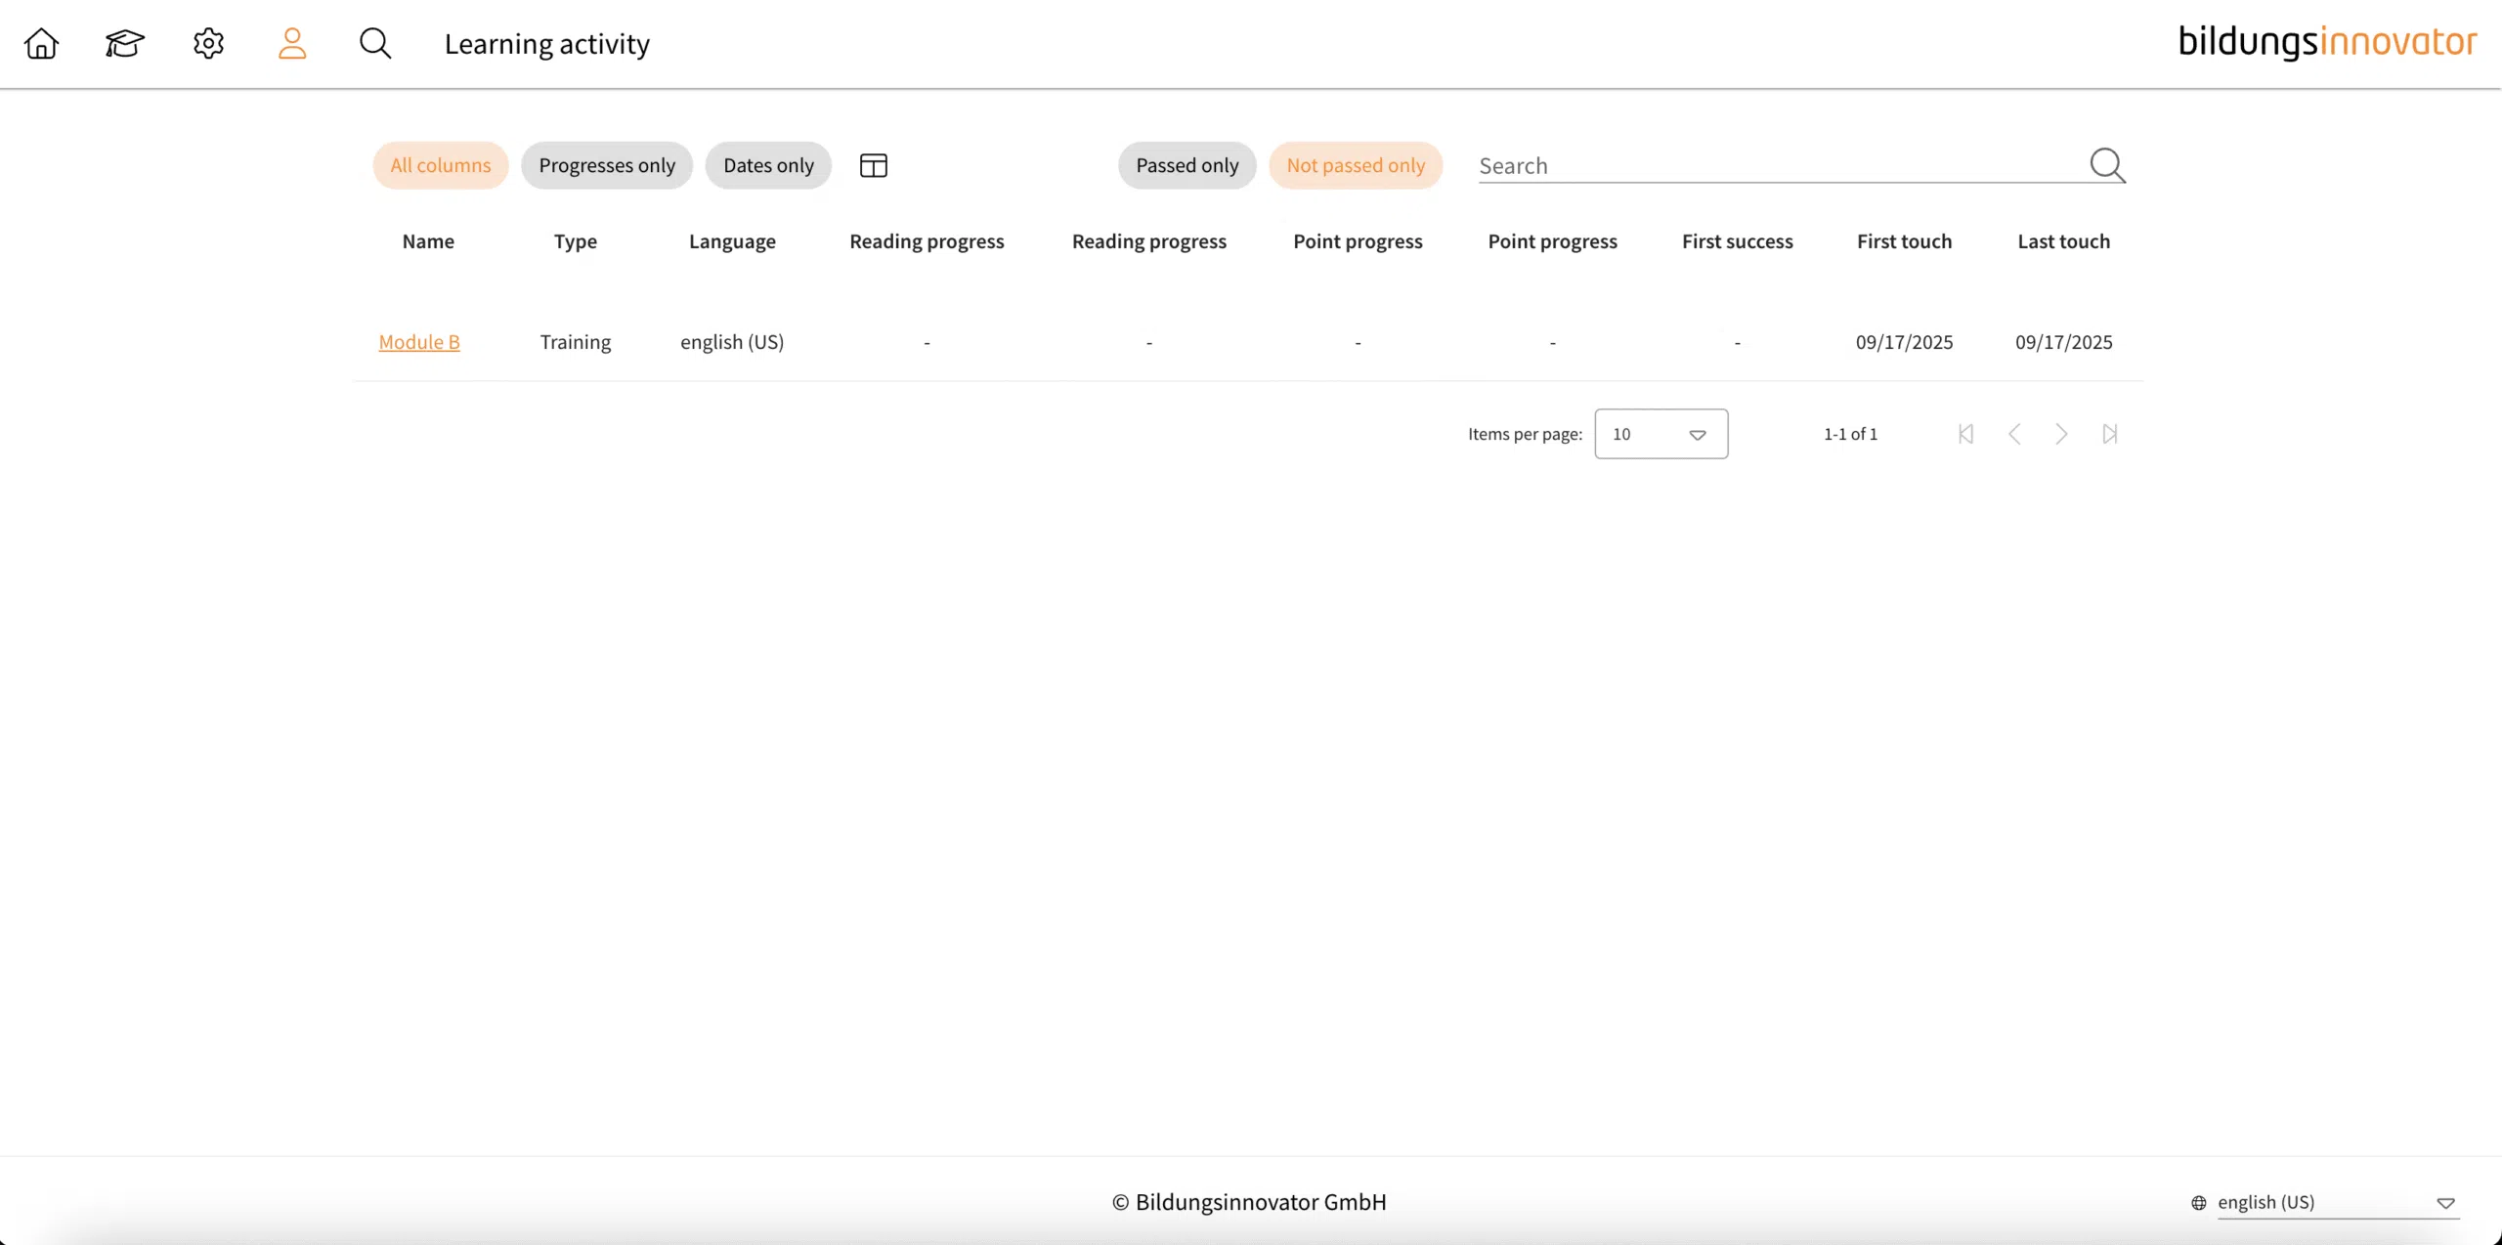Toggle the All columns filter chip
The width and height of the screenshot is (2502, 1245).
click(440, 165)
